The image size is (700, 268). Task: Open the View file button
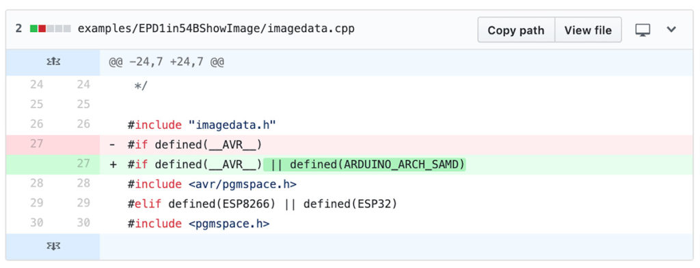pyautogui.click(x=588, y=30)
